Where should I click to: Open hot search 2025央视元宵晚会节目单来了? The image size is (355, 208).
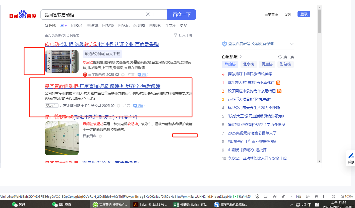[252, 133]
